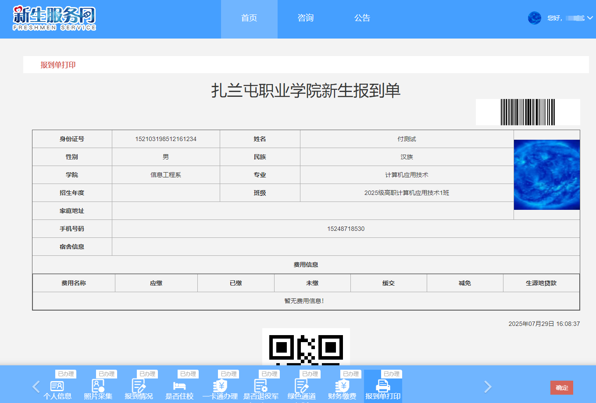Open the 是否住校 bed icon
Viewport: 596px width, 403px height.
pyautogui.click(x=179, y=386)
